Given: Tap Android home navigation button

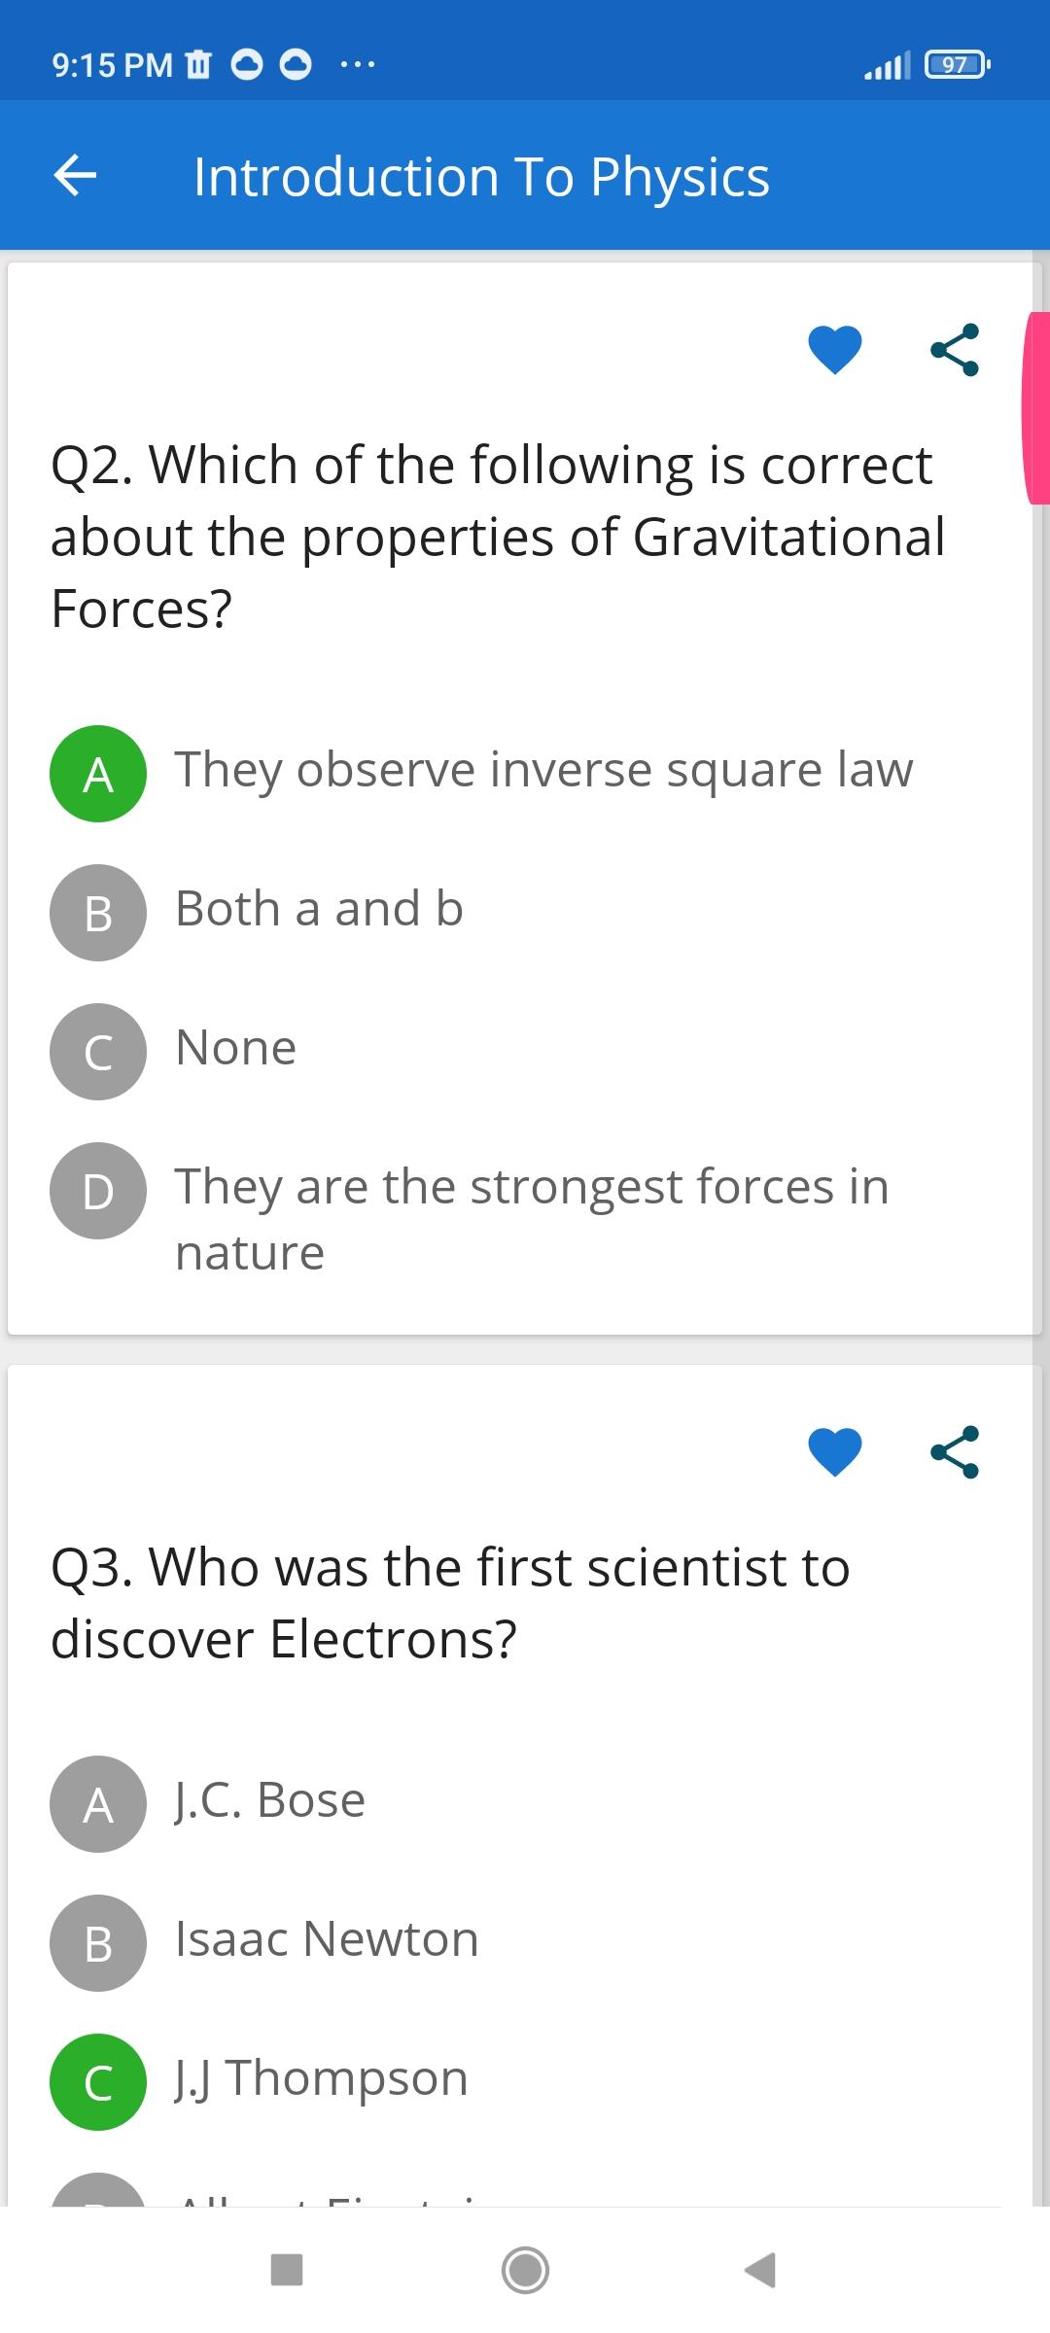Looking at the screenshot, I should click(x=525, y=2270).
